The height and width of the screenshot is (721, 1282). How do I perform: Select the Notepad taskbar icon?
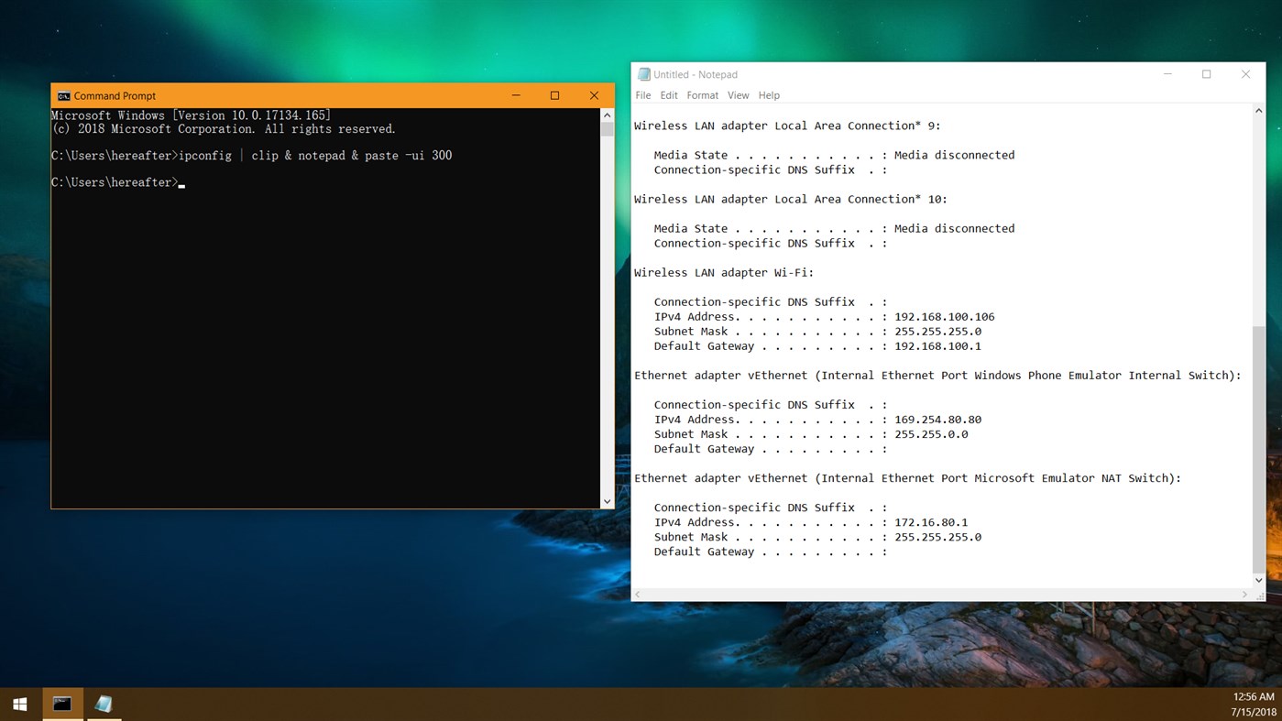103,703
